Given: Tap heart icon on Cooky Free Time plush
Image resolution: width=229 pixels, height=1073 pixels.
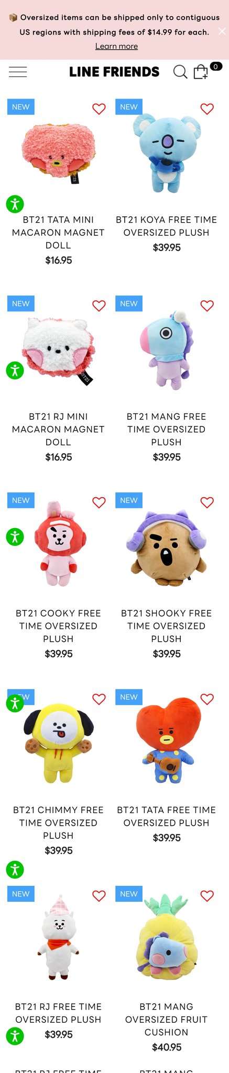Looking at the screenshot, I should 99,502.
